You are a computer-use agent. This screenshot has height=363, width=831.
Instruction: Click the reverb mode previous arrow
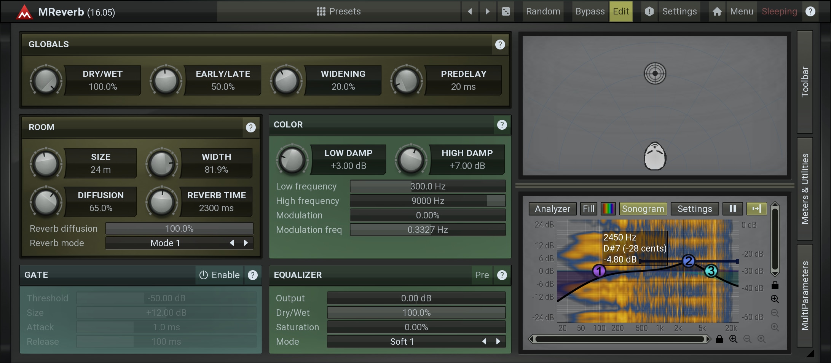pos(232,243)
